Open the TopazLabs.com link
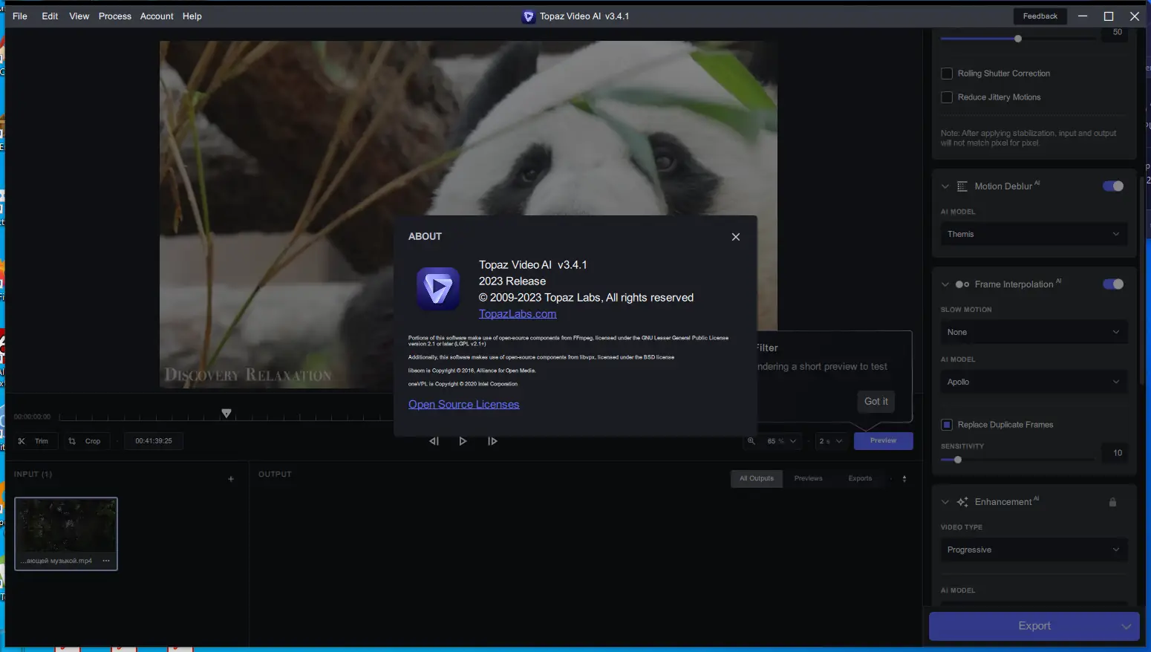1151x652 pixels. point(518,314)
